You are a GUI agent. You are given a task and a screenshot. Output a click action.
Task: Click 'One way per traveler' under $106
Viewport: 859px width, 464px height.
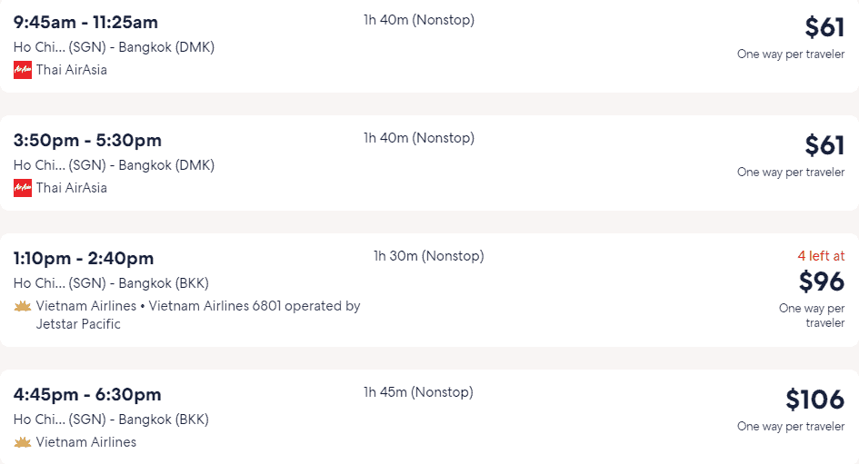(x=791, y=426)
